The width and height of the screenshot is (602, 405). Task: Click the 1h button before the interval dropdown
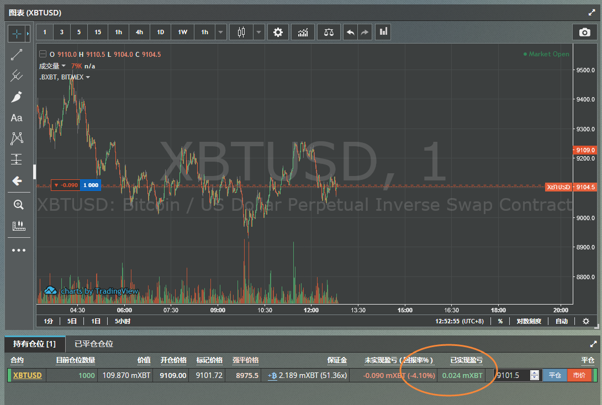pyautogui.click(x=205, y=32)
